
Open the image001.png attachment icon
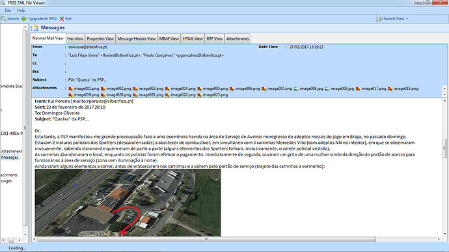[70, 89]
